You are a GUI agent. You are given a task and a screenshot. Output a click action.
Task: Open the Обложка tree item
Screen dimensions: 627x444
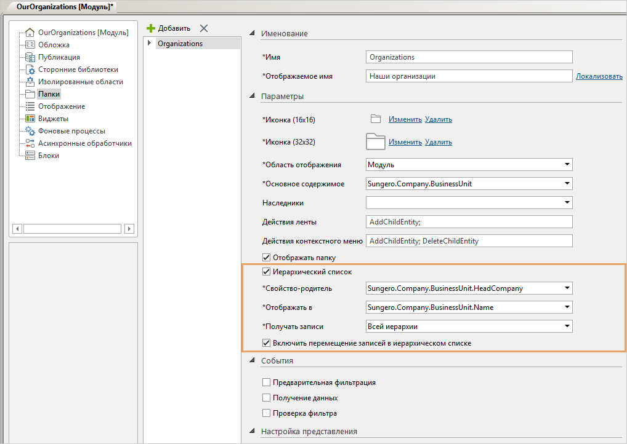pyautogui.click(x=54, y=45)
